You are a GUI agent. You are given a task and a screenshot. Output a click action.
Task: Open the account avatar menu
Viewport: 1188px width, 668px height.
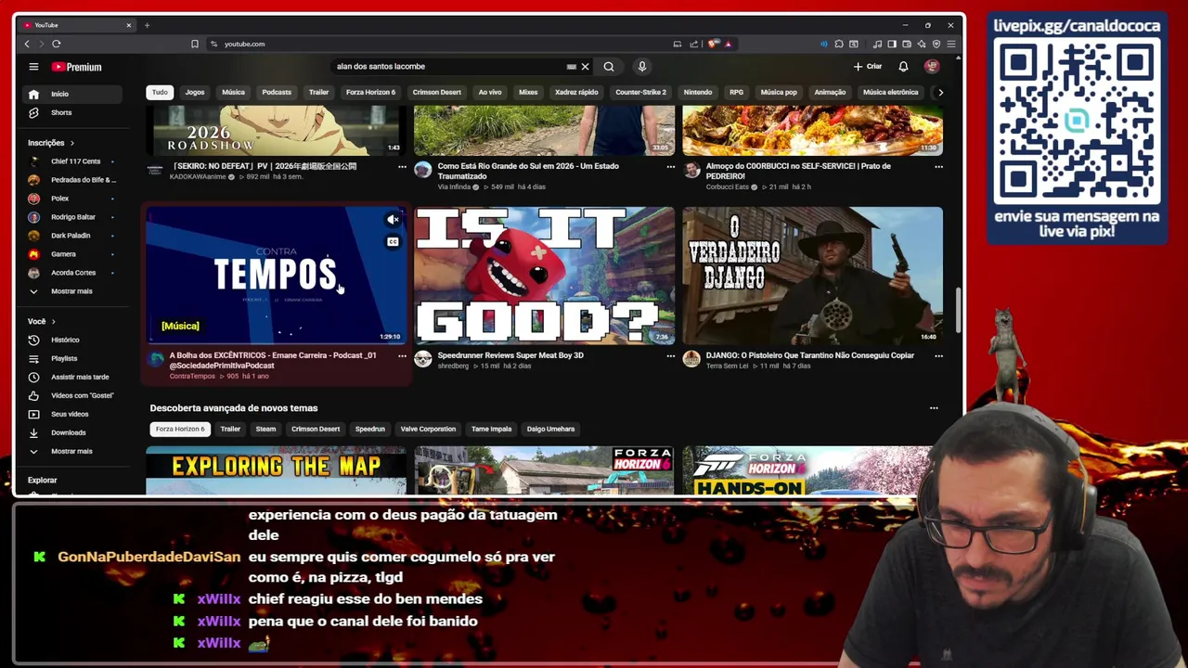click(932, 67)
